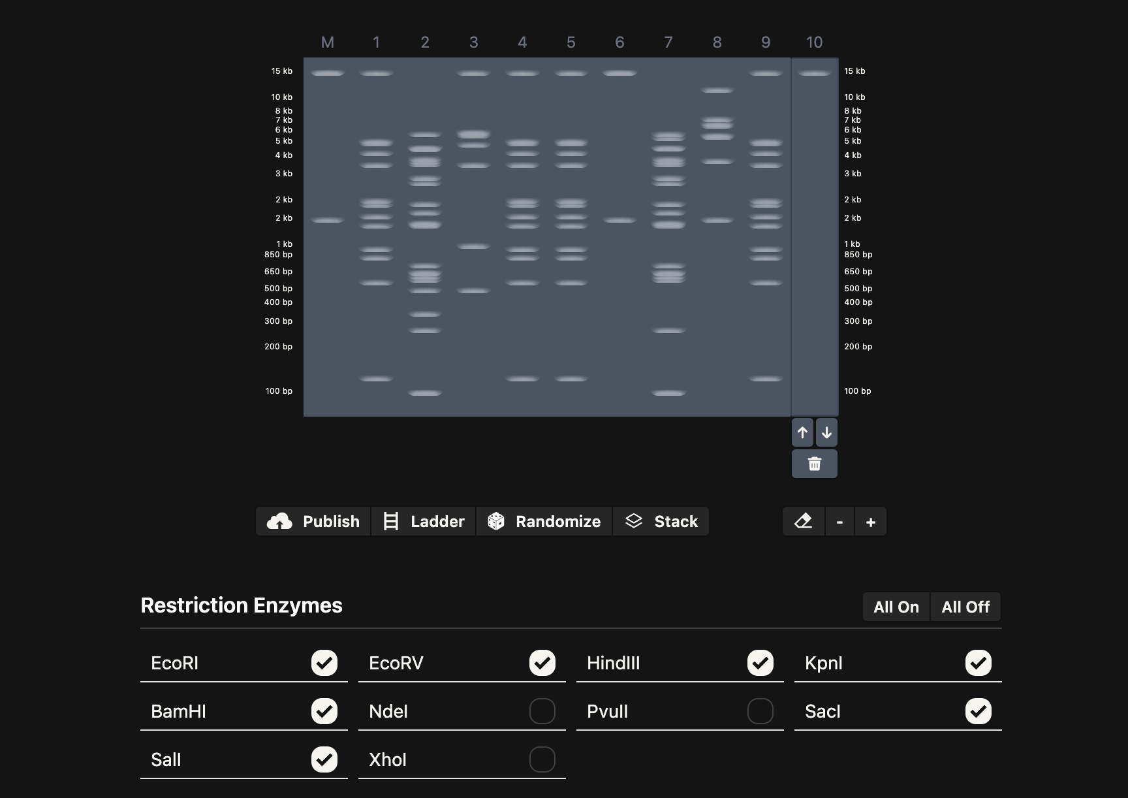The width and height of the screenshot is (1128, 798).
Task: Move lane 10 down with the down arrow
Action: coord(826,432)
